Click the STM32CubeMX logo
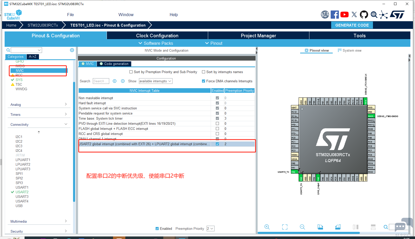Viewport: 415px width, 239px height. [13, 15]
